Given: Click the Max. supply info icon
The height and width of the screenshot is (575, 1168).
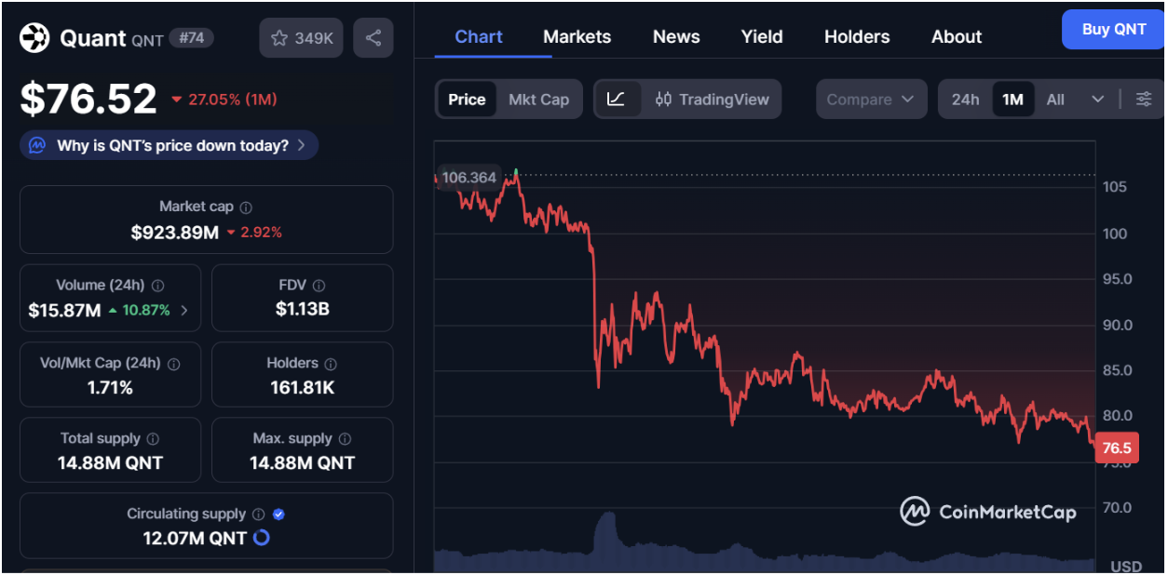Looking at the screenshot, I should (x=345, y=439).
